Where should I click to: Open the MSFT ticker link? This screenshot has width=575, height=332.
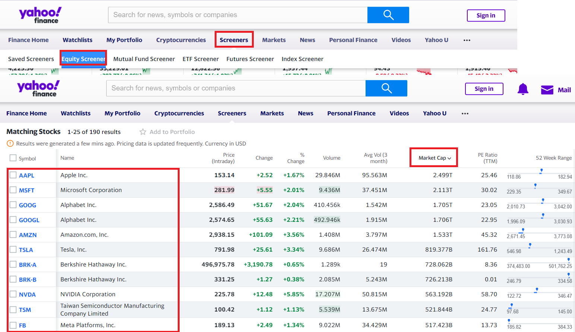click(x=26, y=190)
